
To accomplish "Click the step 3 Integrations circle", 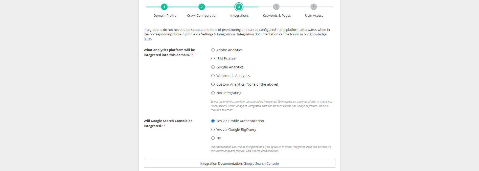I will click(x=239, y=7).
